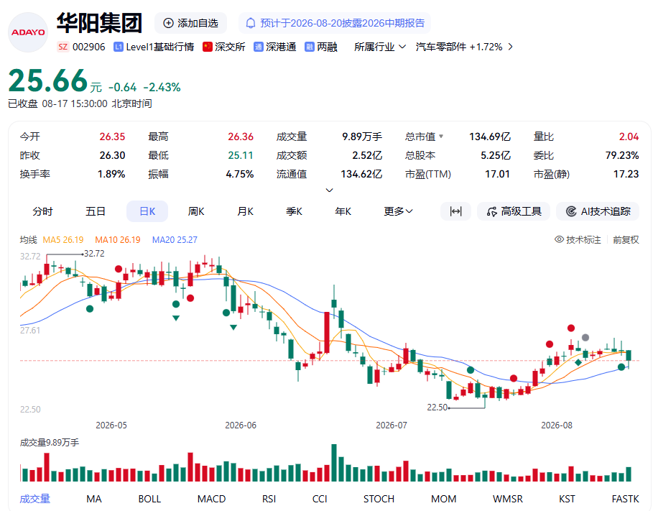Screen dimensions: 653x511
Task: Open the 2026中期报告 disclosure reminder
Action: pos(335,23)
